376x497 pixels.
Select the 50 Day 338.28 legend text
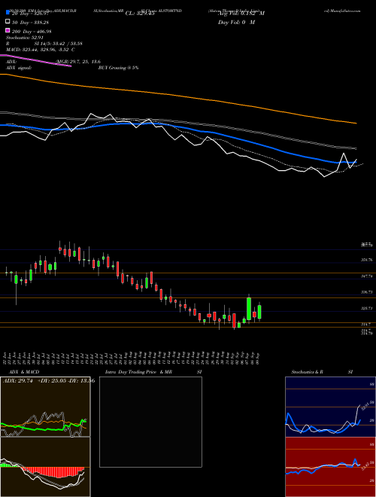coord(29,22)
